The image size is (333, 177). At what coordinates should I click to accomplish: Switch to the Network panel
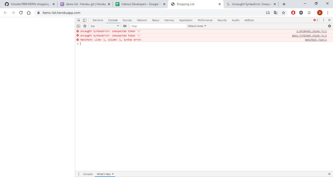pos(142,20)
